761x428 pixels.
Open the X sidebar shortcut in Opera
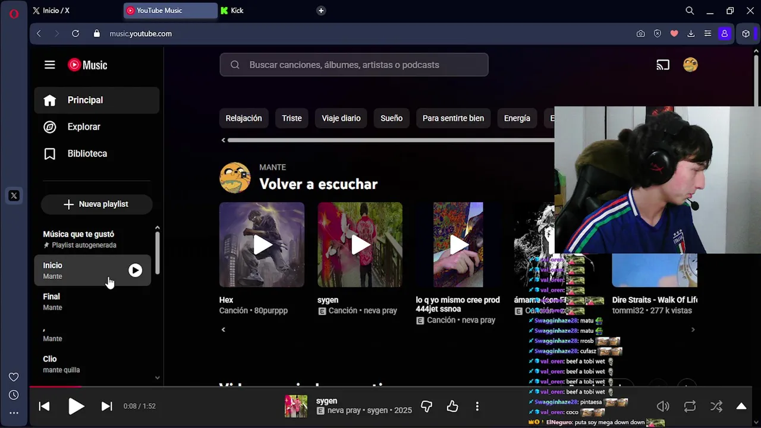[14, 196]
